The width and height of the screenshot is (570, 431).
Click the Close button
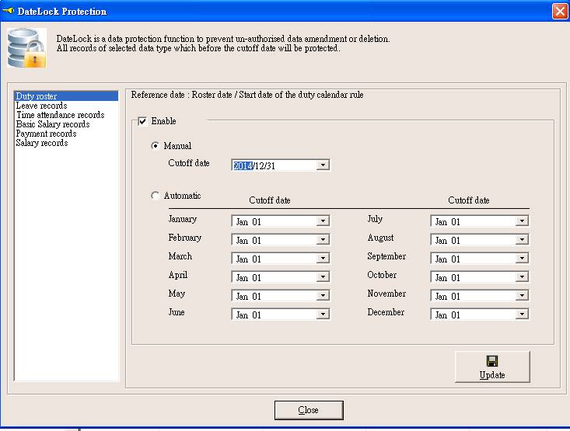[x=309, y=410]
